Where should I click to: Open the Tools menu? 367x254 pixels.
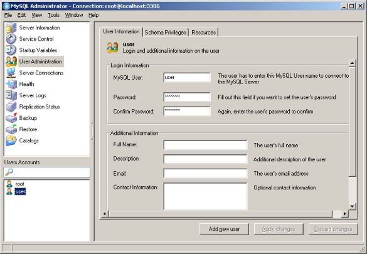[53, 15]
